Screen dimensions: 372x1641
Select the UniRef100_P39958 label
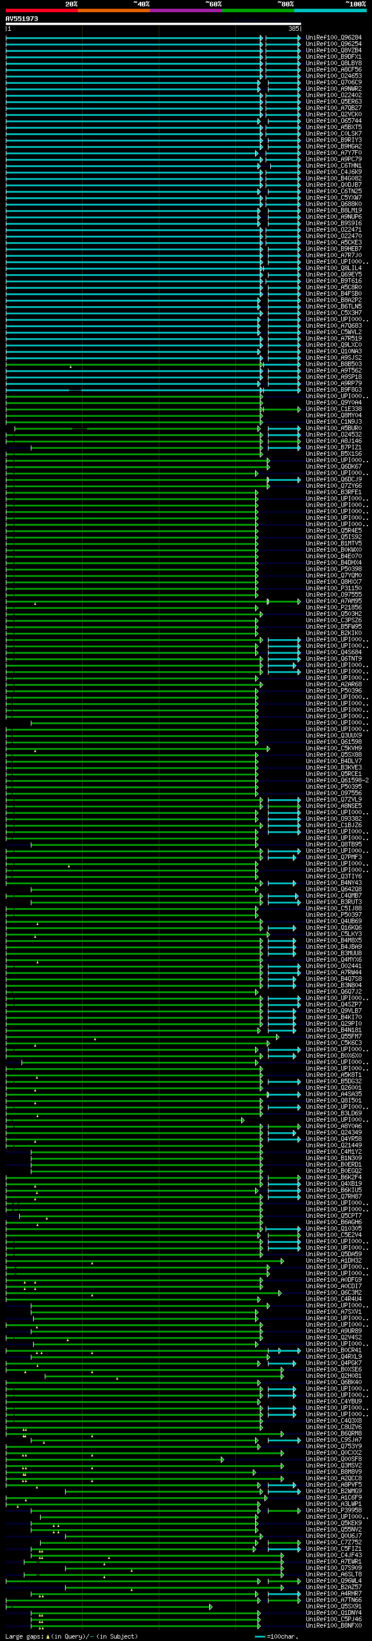coord(333,1511)
